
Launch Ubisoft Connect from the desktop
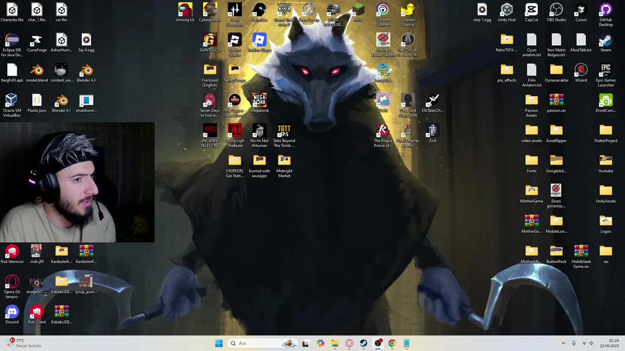point(383,15)
